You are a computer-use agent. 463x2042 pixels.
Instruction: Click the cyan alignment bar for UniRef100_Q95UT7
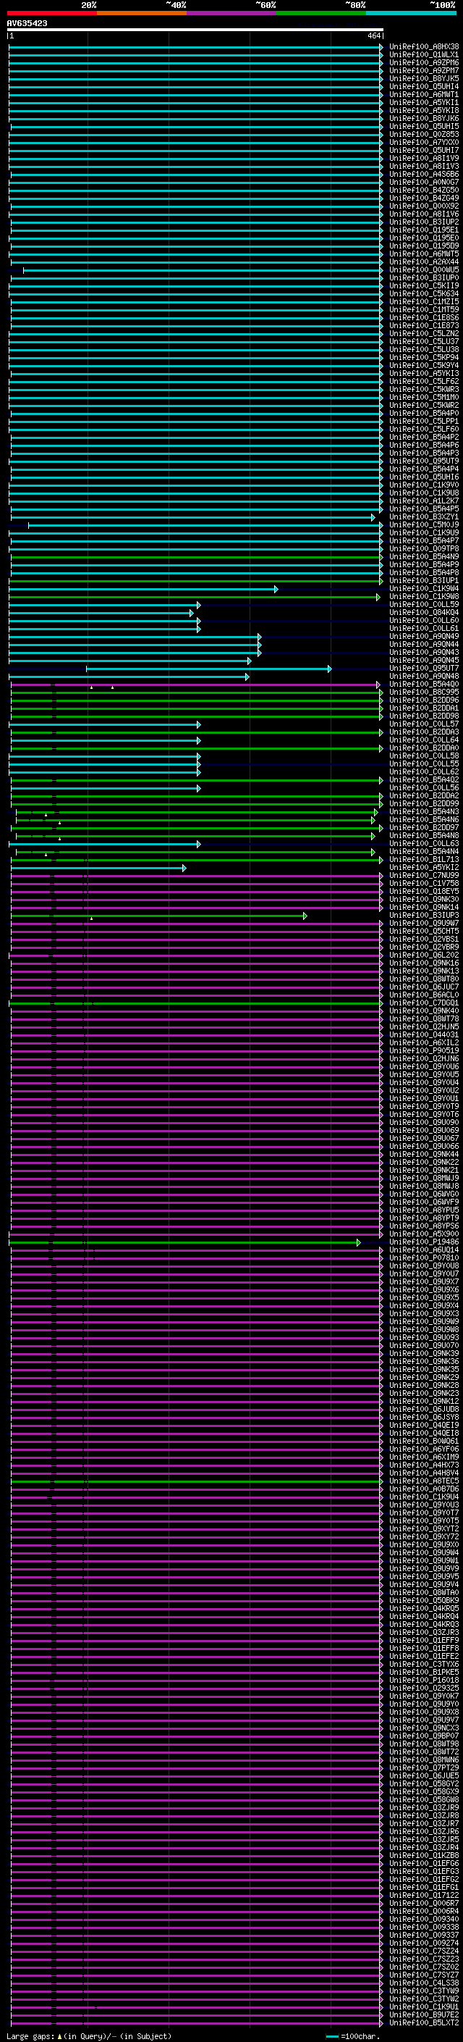209,669
